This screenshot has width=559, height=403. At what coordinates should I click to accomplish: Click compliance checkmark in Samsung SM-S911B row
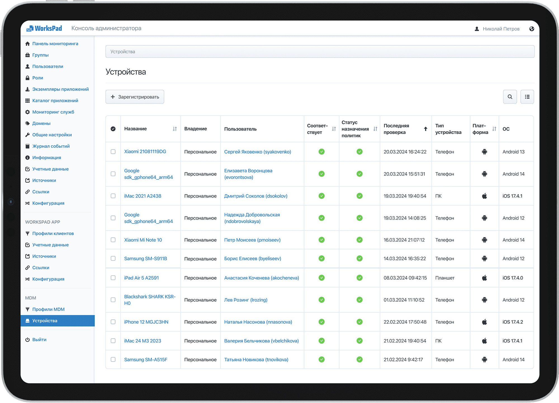(x=322, y=259)
